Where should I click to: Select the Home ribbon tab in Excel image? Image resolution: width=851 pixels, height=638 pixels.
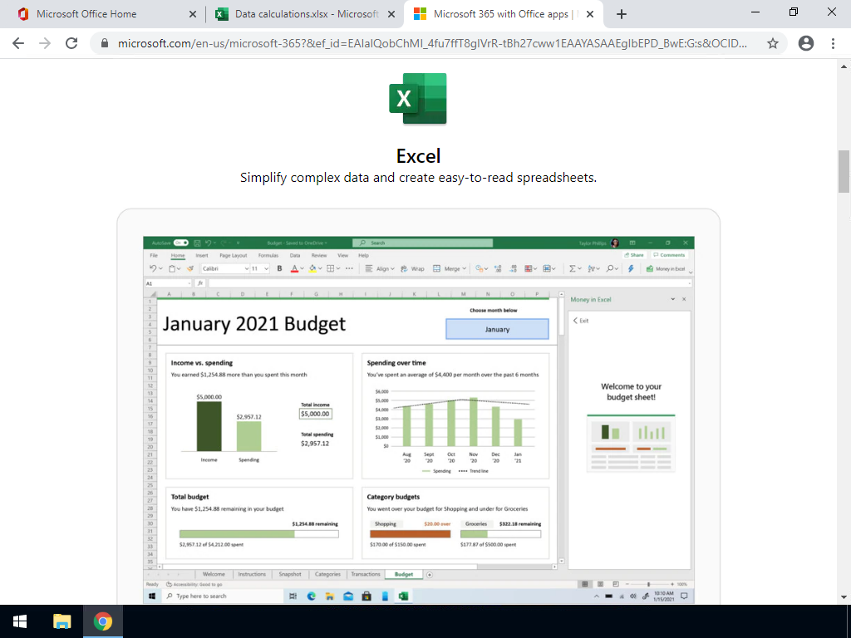pos(178,256)
